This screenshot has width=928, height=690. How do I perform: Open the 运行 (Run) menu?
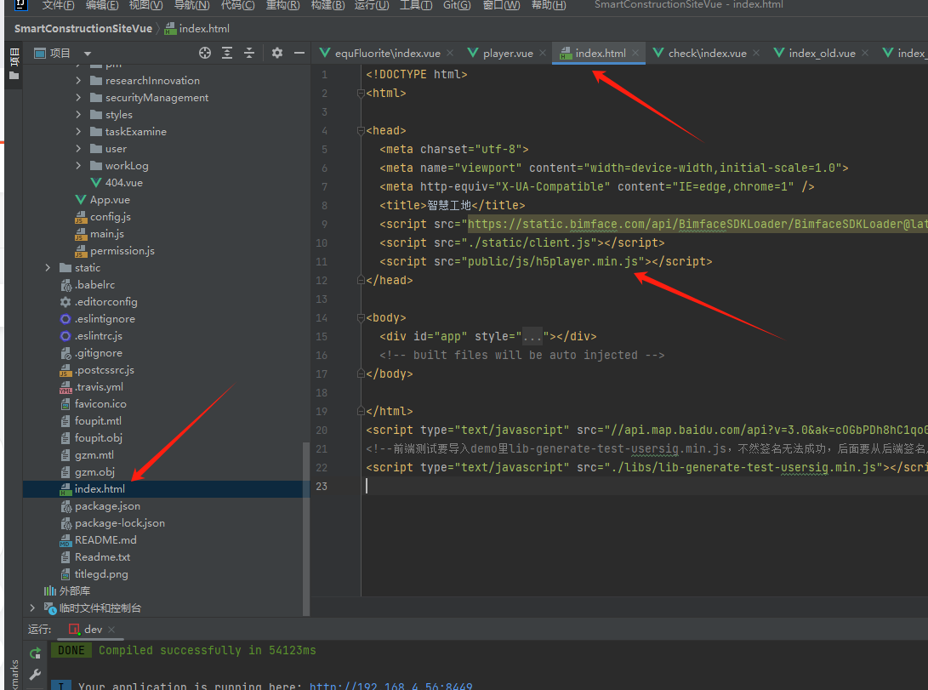tap(372, 5)
